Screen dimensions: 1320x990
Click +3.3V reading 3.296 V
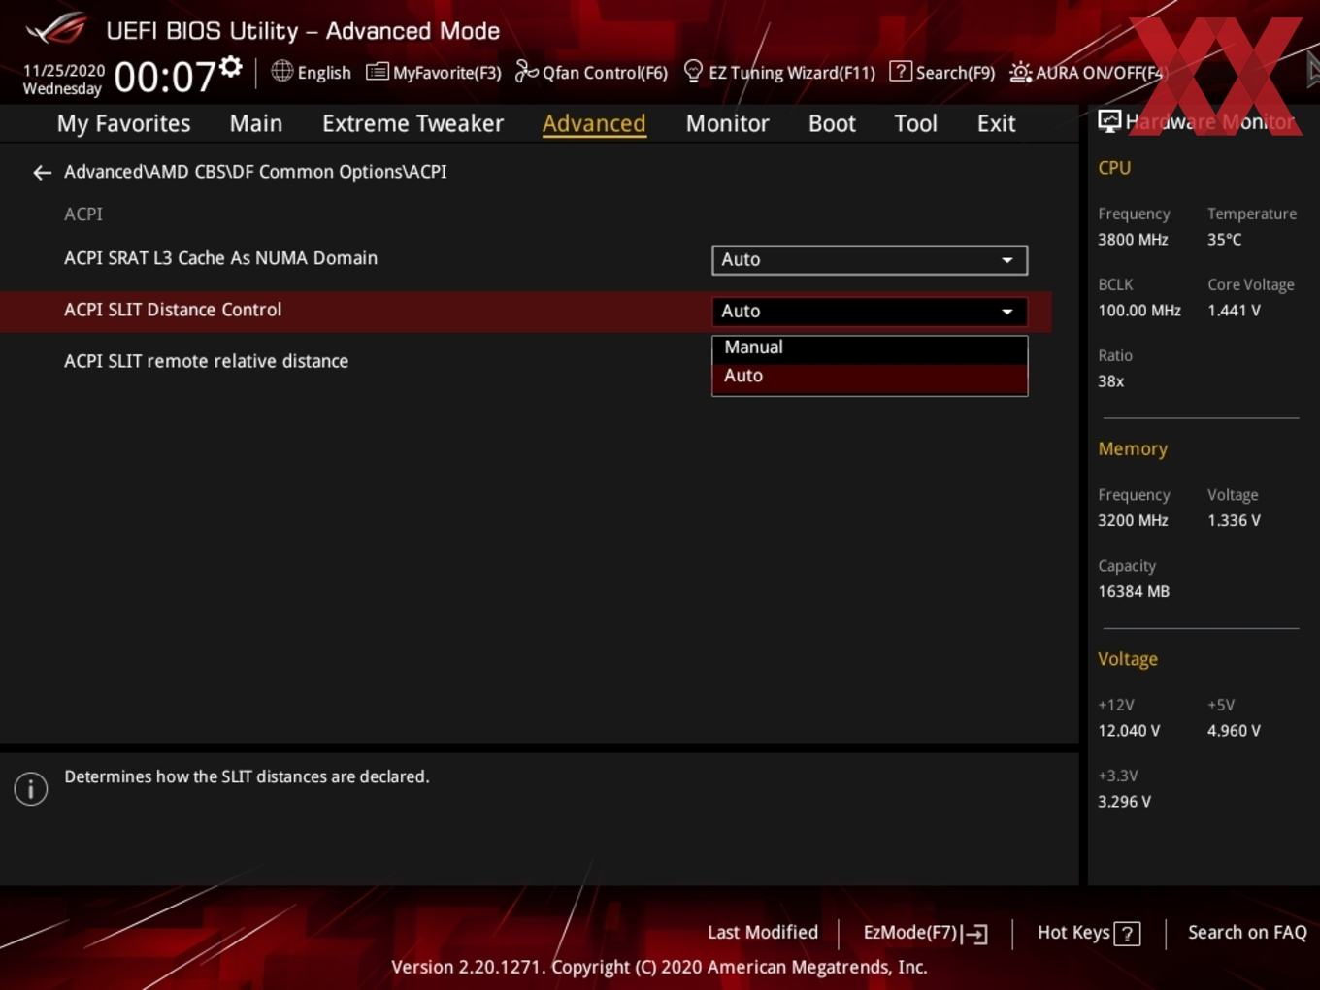1124,802
